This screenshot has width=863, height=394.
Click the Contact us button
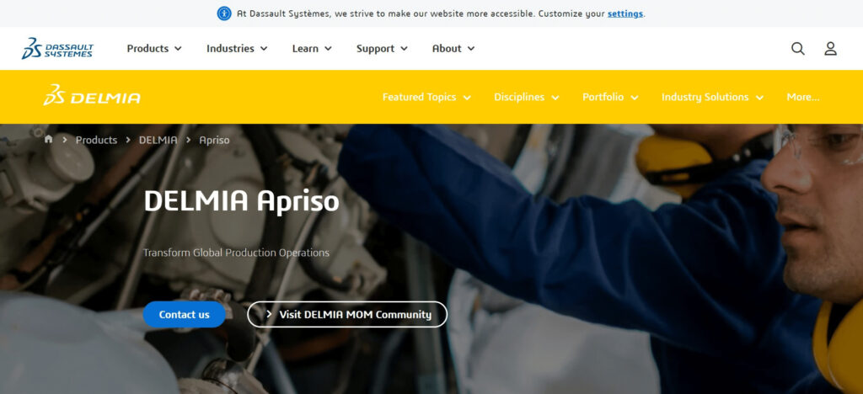(x=184, y=314)
